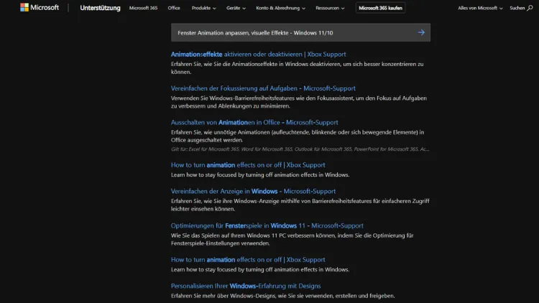
Task: Click into the search query field
Action: [x=287, y=32]
